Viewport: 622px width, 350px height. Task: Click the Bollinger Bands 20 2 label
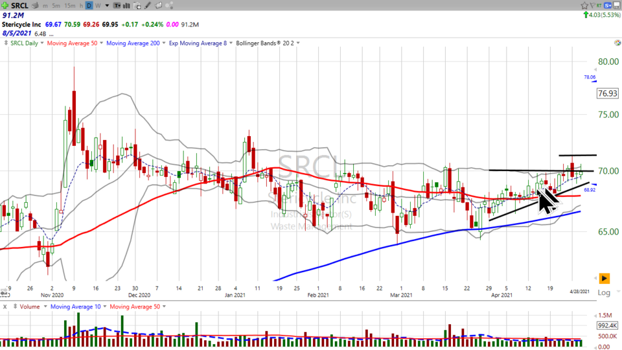point(265,43)
